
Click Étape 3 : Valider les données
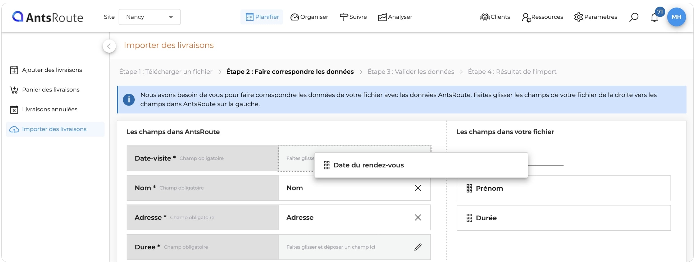click(411, 72)
